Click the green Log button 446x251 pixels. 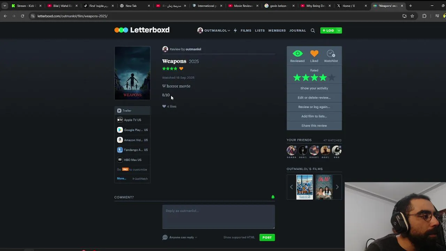pos(328,30)
